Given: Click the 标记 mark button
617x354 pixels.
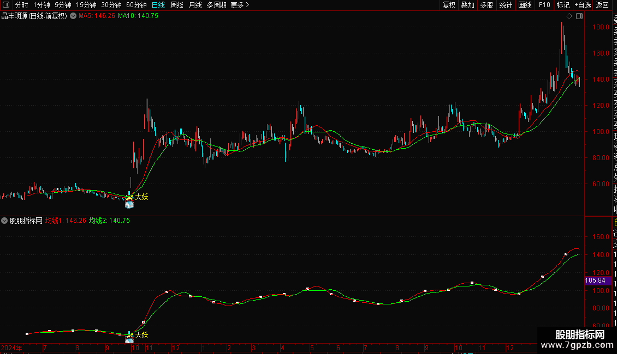Looking at the screenshot, I should (x=563, y=5).
